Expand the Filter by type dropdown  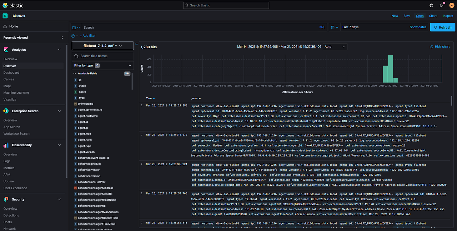tap(102, 65)
